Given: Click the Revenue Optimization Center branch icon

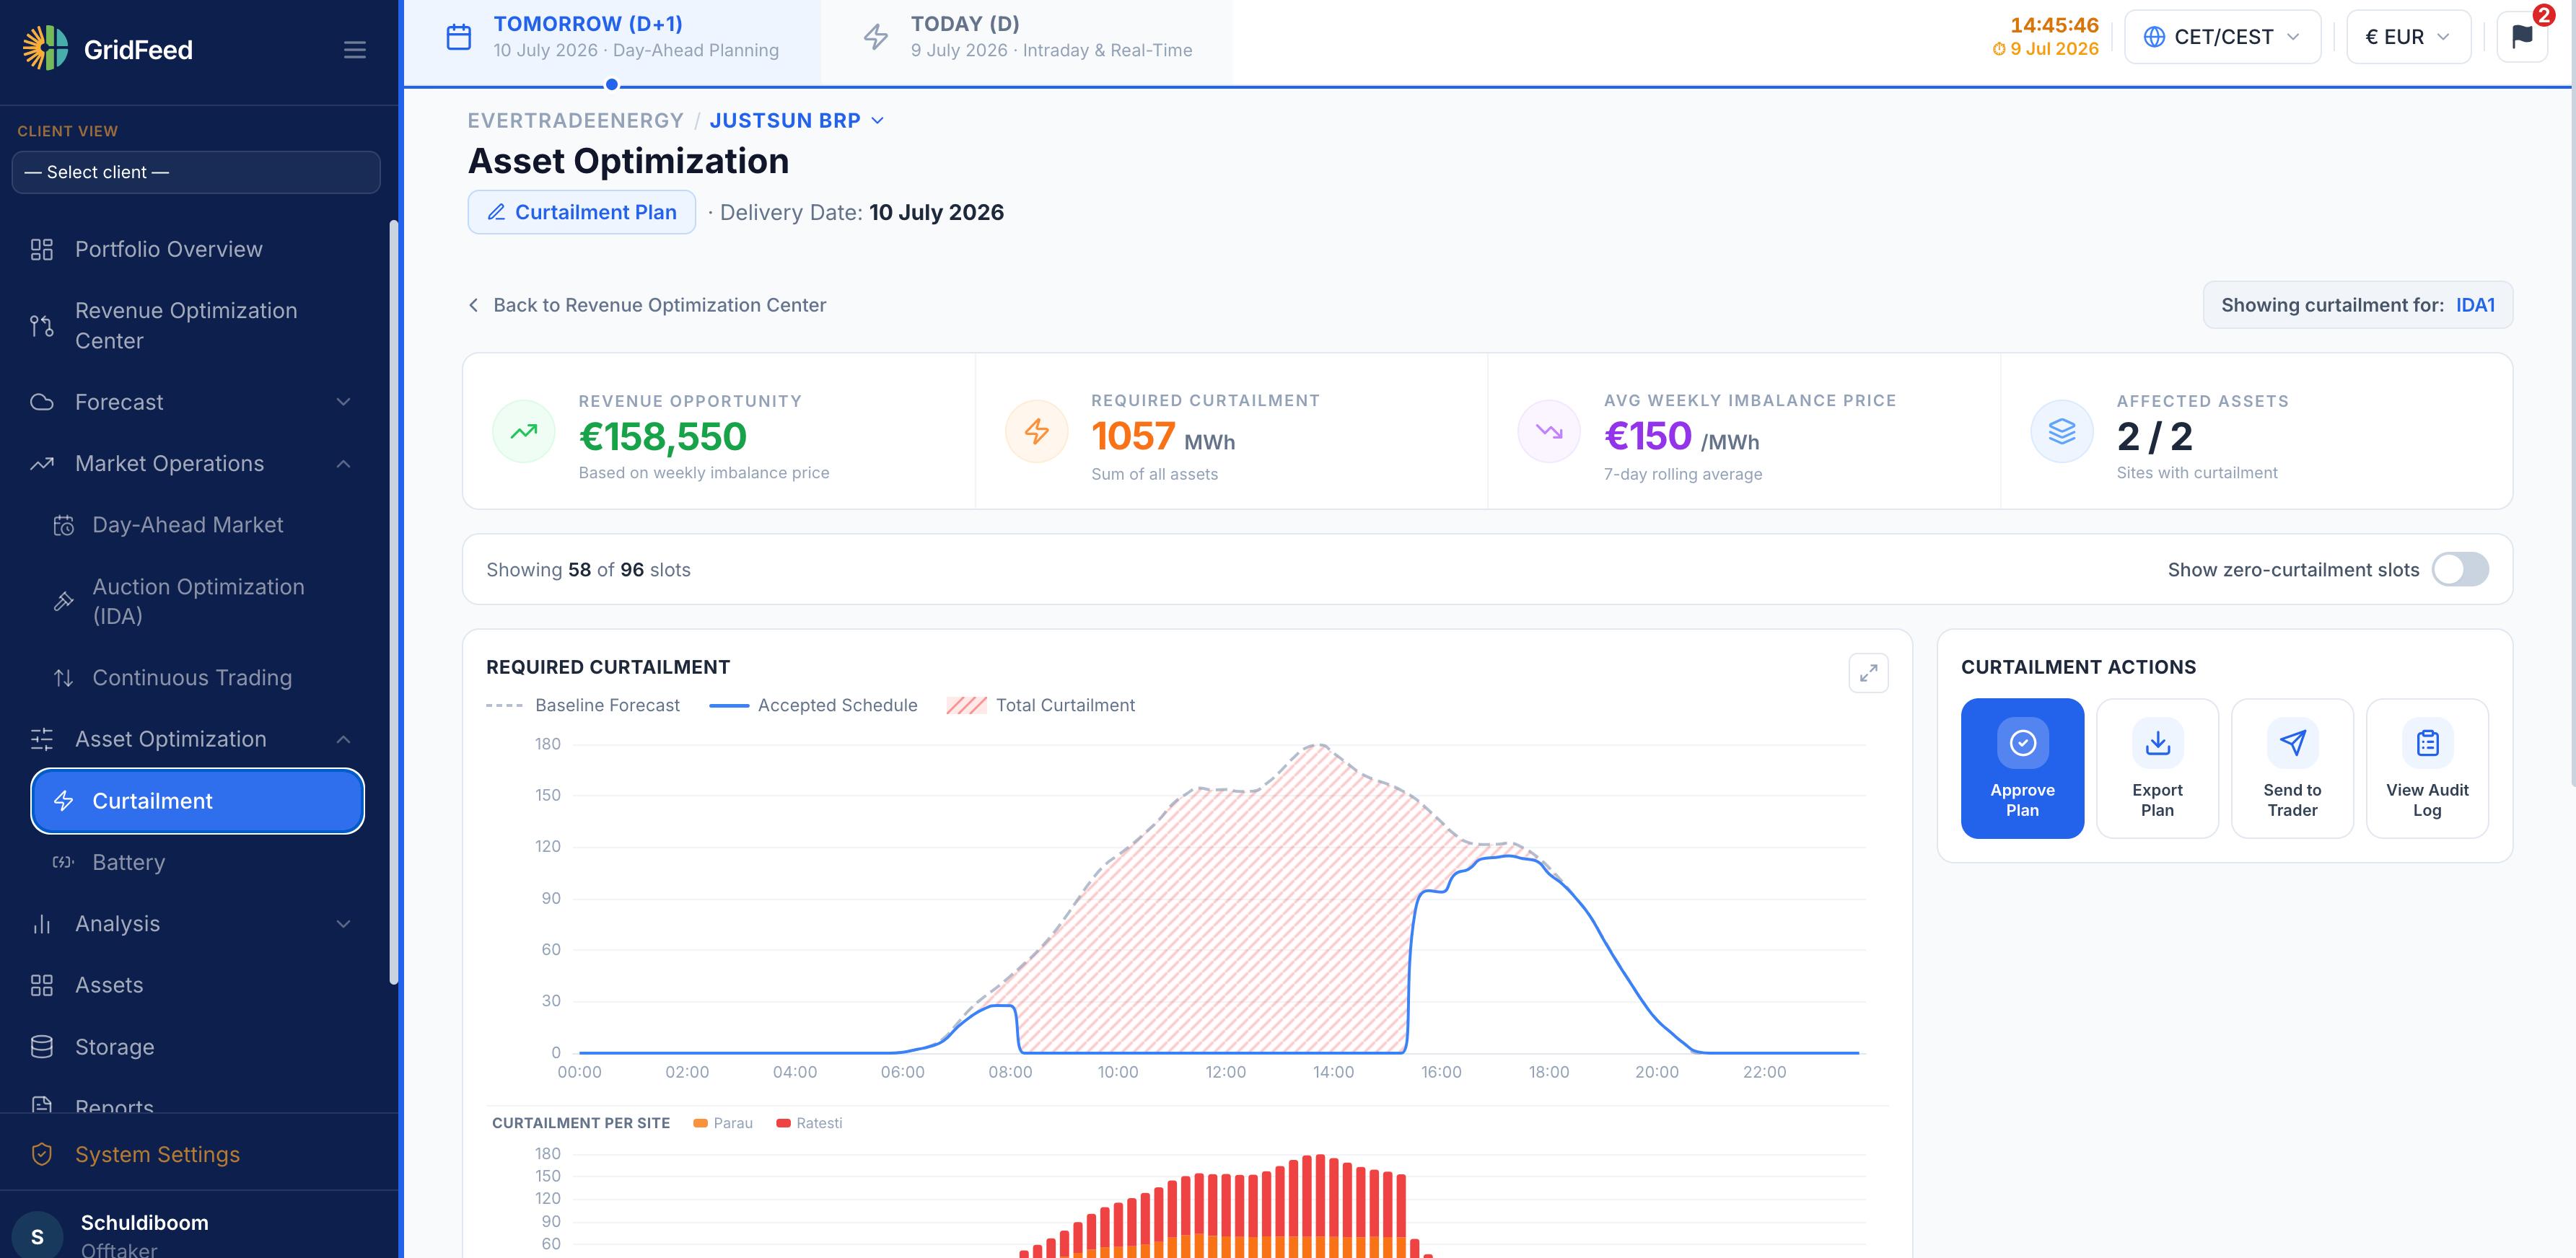Looking at the screenshot, I should tap(41, 326).
